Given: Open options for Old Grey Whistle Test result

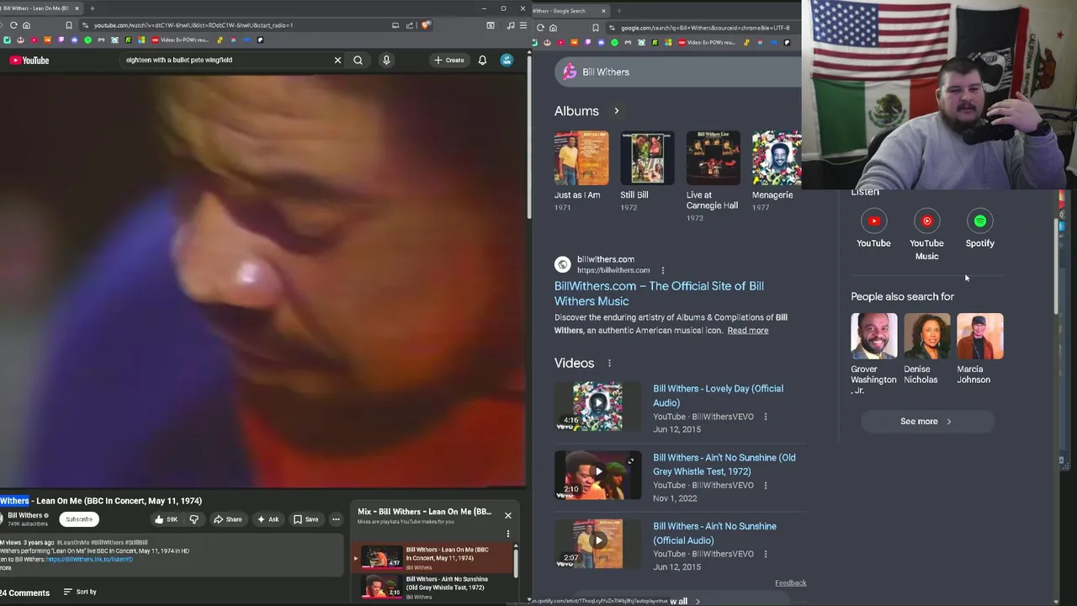Looking at the screenshot, I should point(765,486).
